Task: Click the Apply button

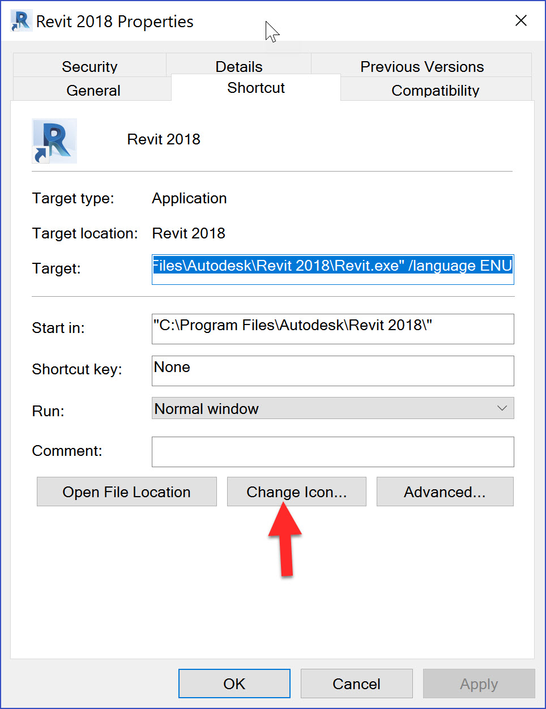Action: click(x=479, y=684)
